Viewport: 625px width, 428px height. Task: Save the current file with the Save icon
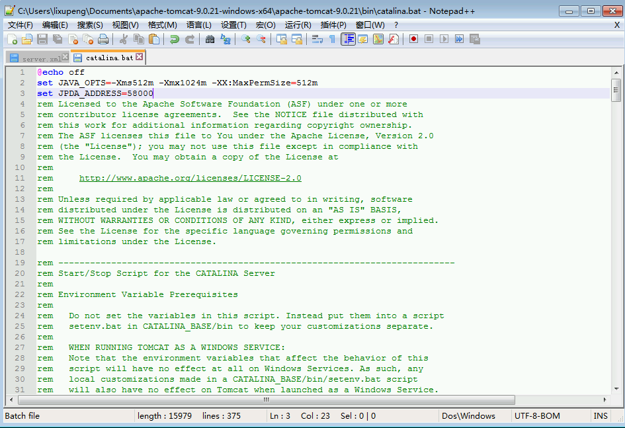point(42,39)
